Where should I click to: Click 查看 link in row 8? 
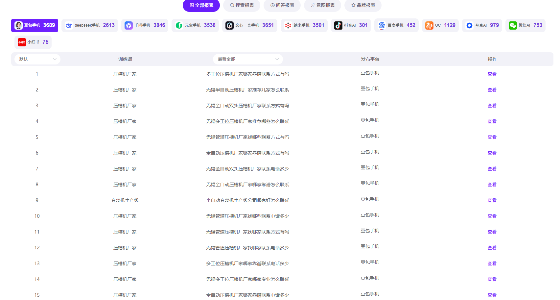(x=492, y=185)
